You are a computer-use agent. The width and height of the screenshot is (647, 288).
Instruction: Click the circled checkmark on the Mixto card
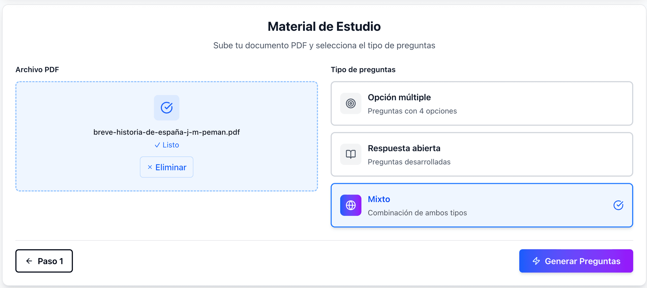pyautogui.click(x=618, y=205)
